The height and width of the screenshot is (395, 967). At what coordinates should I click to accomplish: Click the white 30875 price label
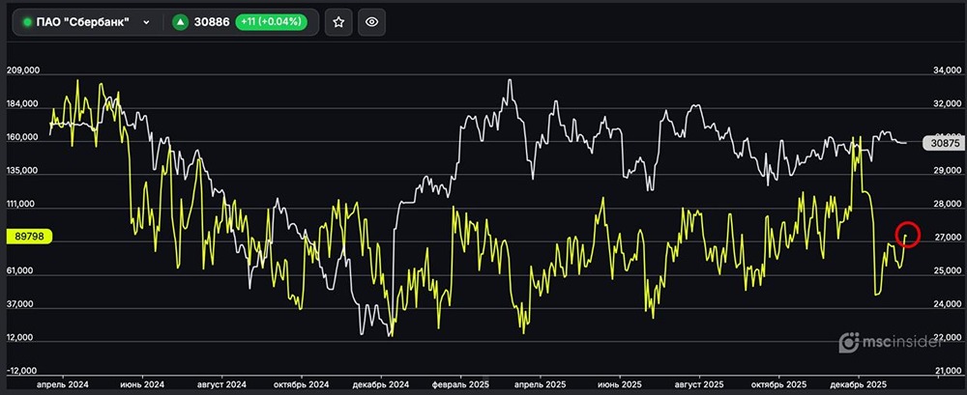click(943, 143)
